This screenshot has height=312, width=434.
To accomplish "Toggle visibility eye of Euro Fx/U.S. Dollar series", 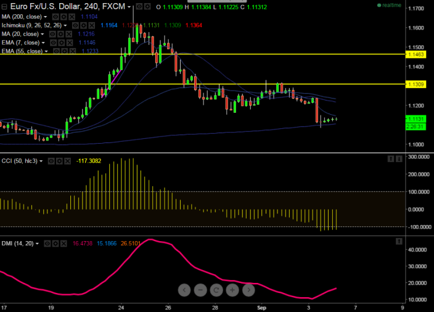I will click(139, 6).
